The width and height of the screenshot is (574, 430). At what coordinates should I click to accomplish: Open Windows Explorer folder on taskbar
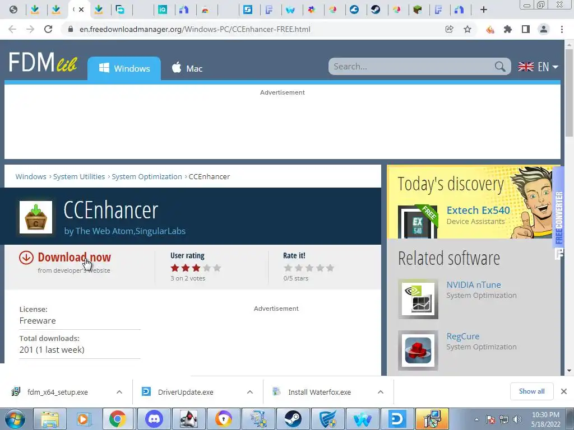point(50,419)
